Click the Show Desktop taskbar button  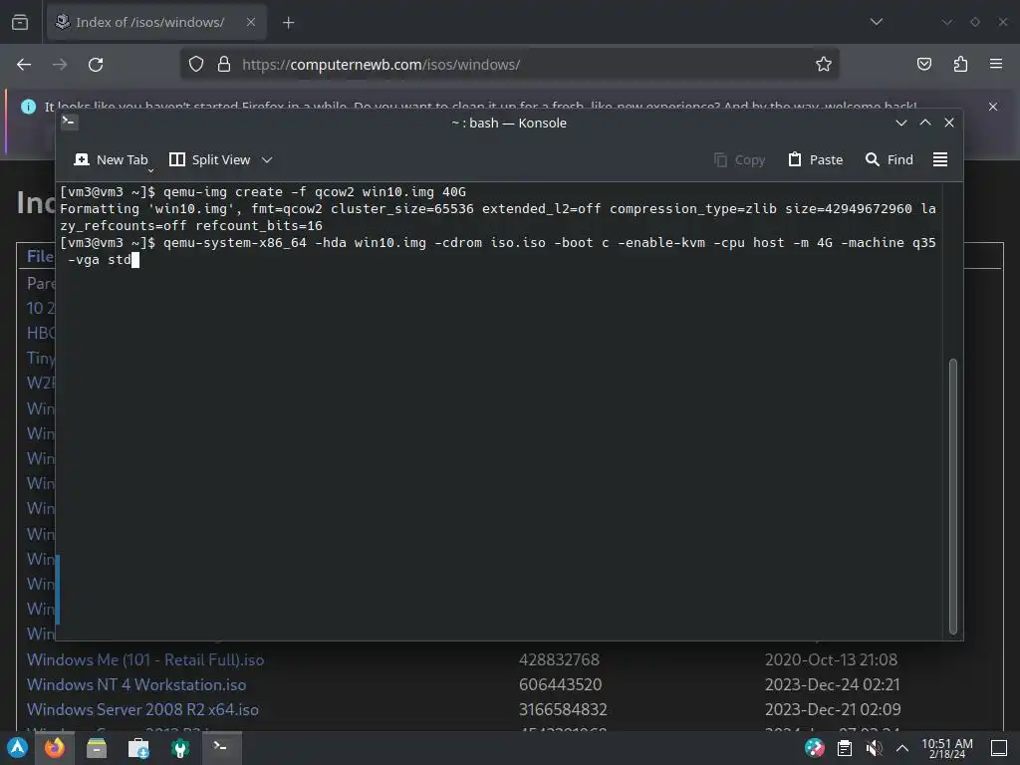(999, 748)
